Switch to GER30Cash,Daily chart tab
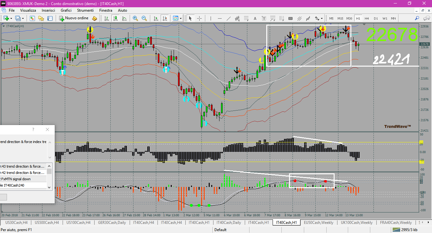 (112, 223)
